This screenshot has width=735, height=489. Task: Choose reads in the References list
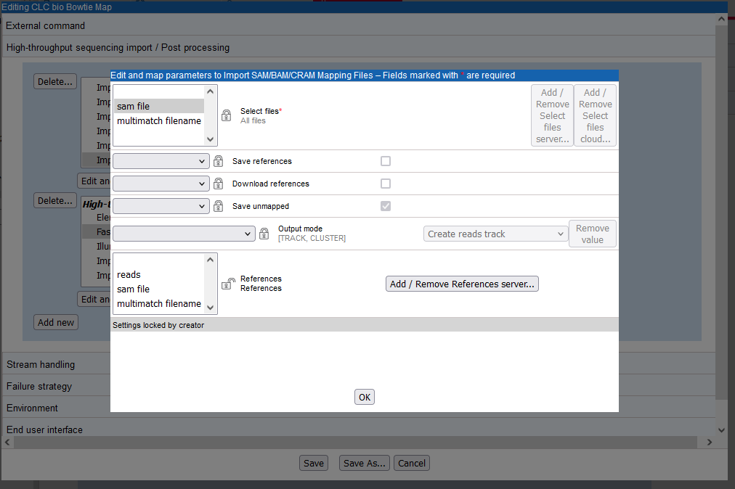[129, 274]
